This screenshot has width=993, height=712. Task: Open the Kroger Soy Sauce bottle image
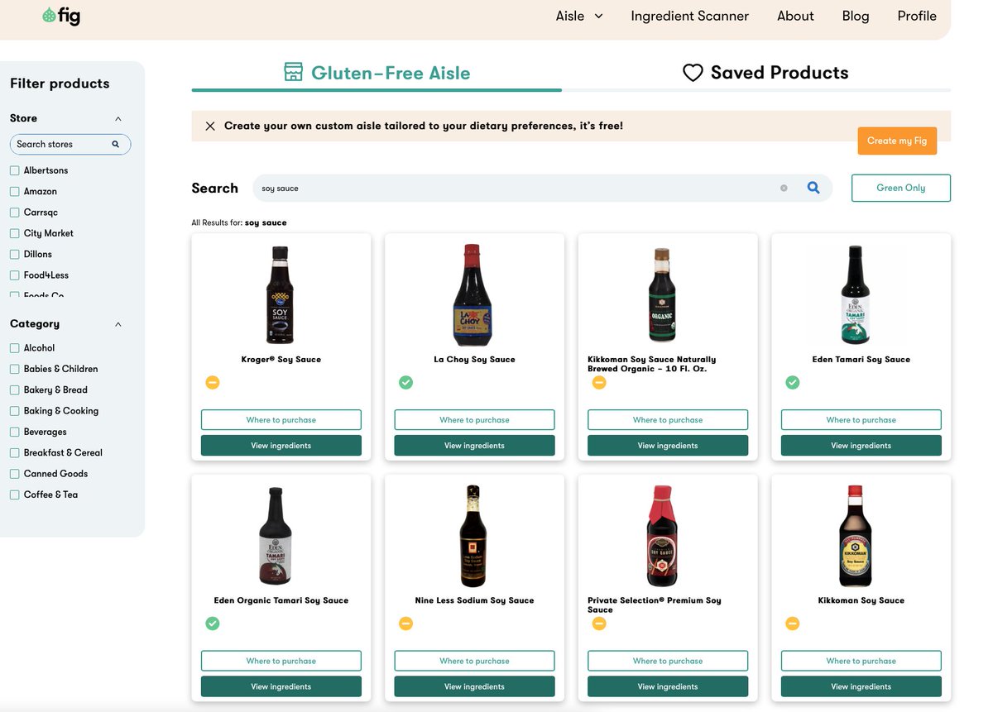281,295
